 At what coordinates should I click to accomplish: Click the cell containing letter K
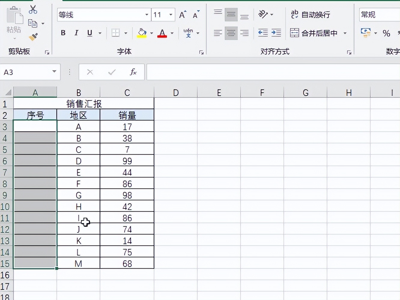pyautogui.click(x=78, y=241)
